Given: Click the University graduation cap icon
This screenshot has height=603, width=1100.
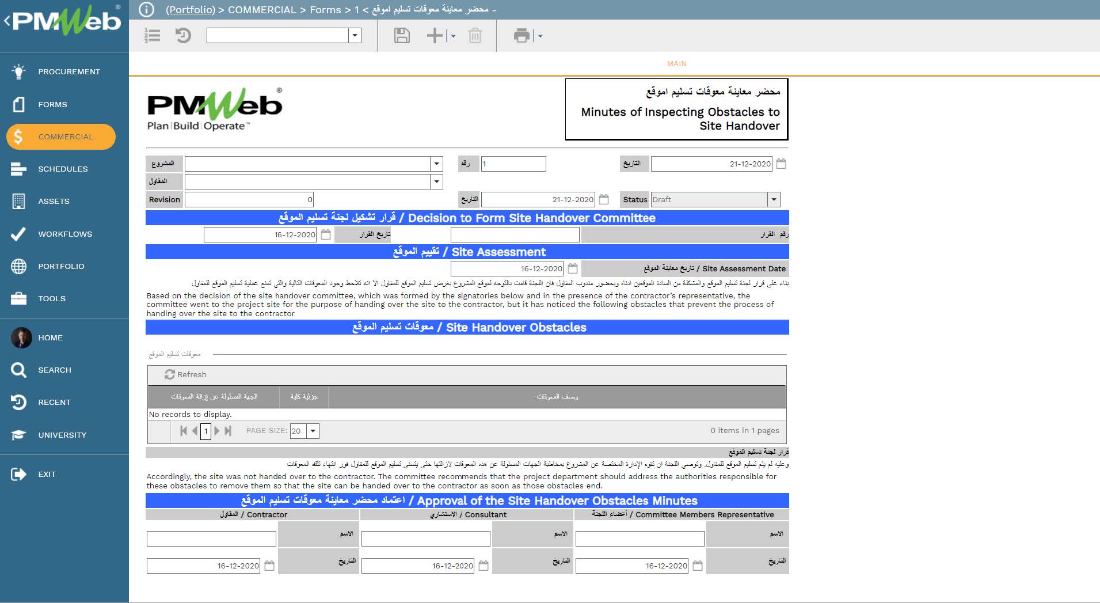Looking at the screenshot, I should click(19, 435).
